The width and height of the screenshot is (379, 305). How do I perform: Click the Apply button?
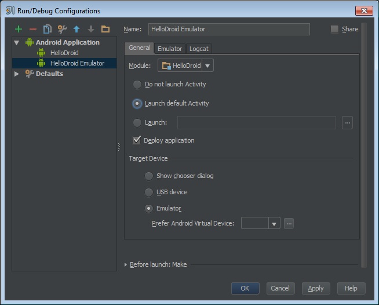316,288
